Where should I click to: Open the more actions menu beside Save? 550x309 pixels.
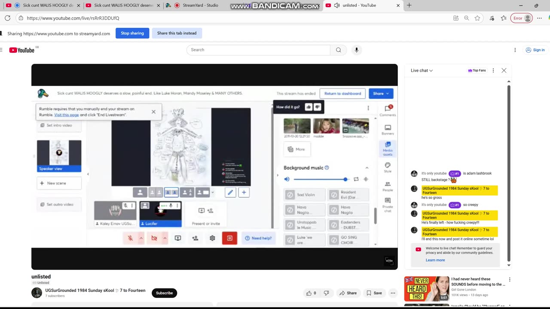(x=393, y=293)
